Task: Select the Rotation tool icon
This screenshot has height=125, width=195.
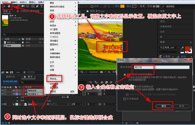Action: [19, 6]
